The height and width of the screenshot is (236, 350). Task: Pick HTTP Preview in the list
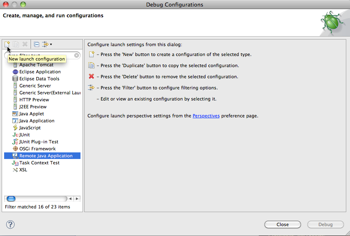(34, 100)
